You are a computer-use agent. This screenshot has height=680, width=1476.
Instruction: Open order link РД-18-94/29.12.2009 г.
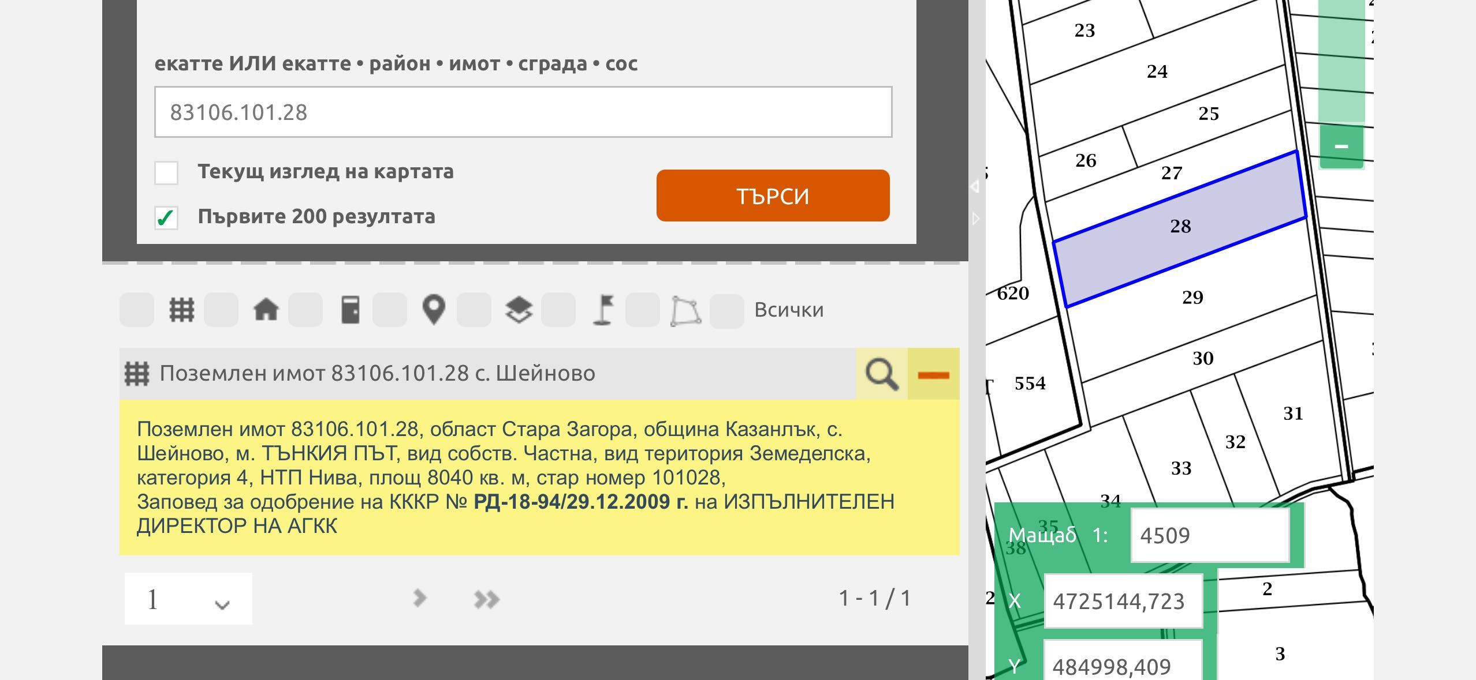(x=580, y=502)
